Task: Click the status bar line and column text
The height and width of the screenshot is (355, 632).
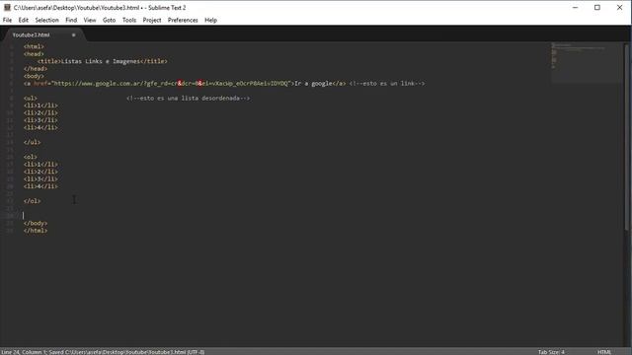Action: coord(24,352)
